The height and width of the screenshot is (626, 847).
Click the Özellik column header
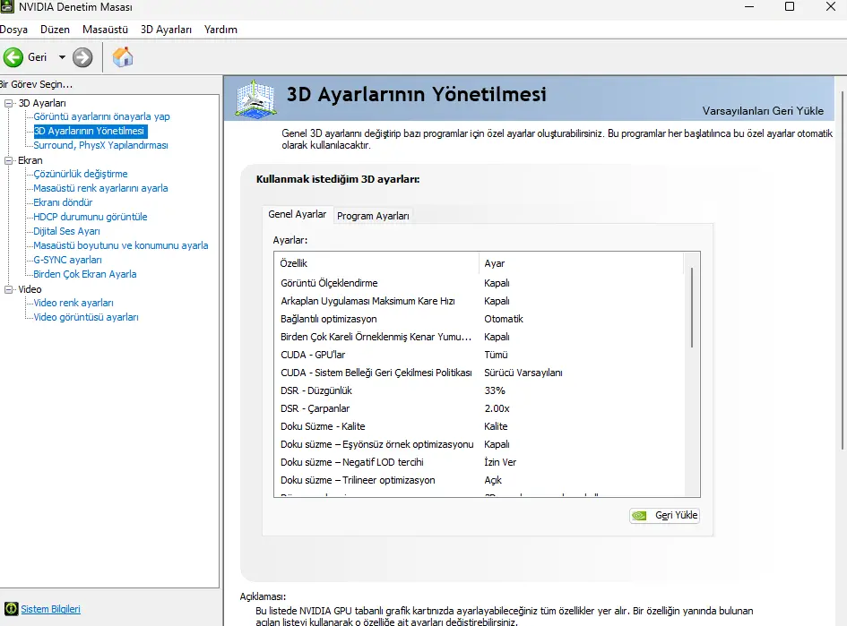[376, 263]
